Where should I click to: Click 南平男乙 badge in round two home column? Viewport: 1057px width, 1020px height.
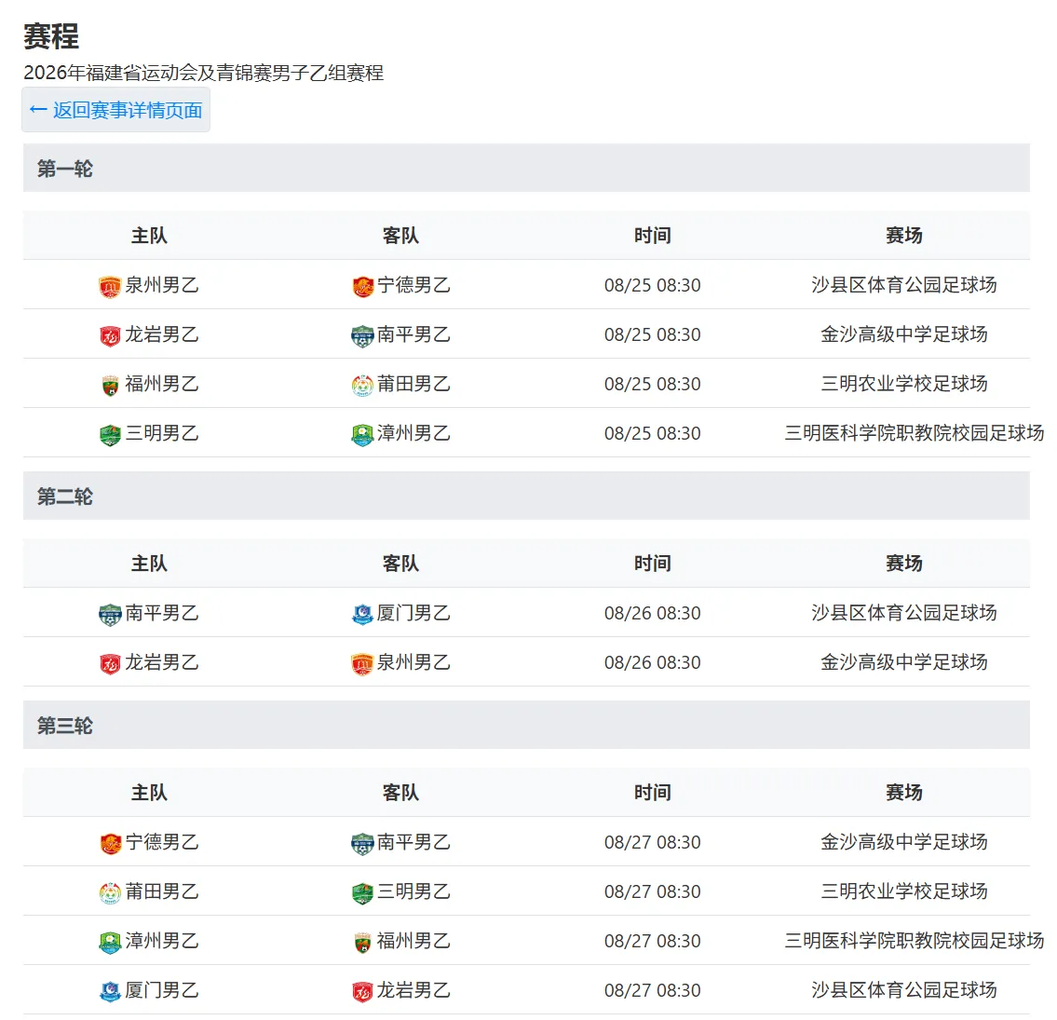(x=110, y=614)
